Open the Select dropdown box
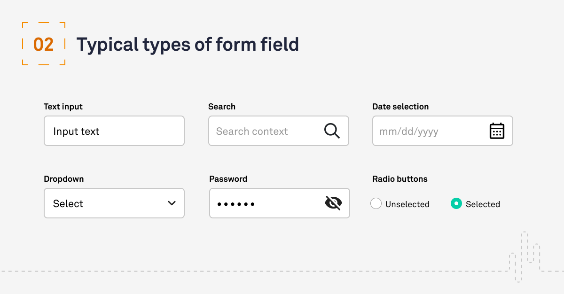564x294 pixels. pos(114,203)
